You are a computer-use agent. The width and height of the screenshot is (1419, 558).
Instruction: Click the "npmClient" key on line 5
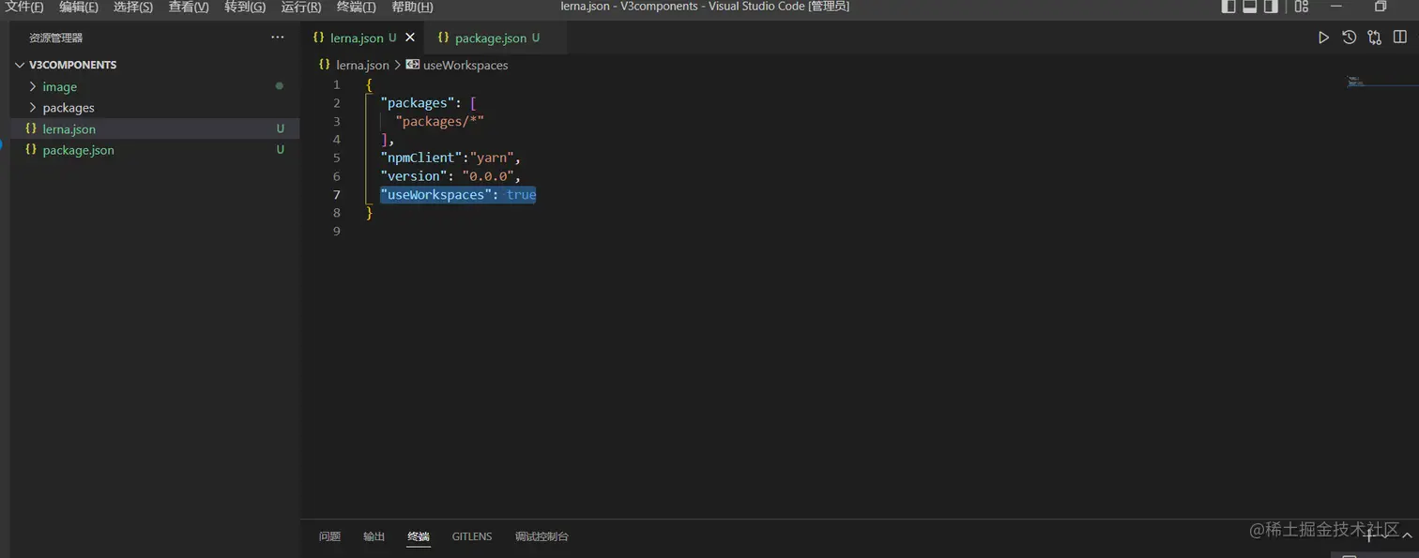pos(420,158)
